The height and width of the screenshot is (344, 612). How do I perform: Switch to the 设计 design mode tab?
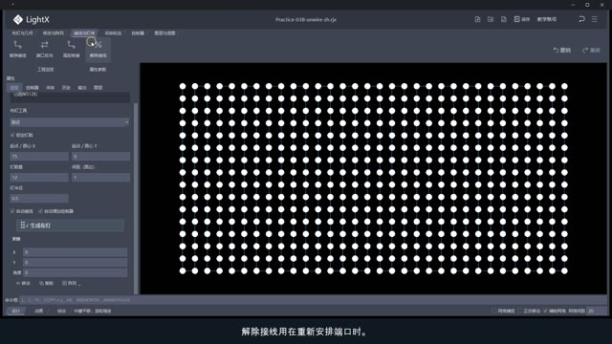click(x=16, y=311)
